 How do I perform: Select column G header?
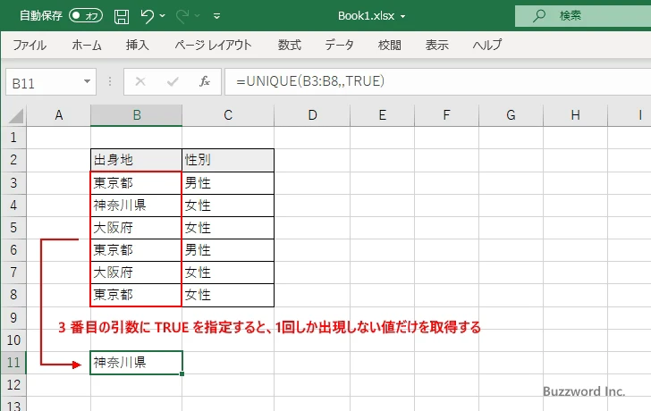[x=511, y=115]
